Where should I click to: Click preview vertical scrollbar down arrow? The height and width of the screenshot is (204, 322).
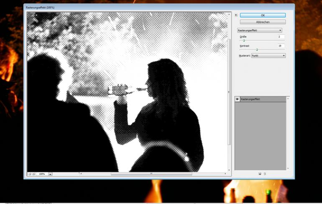[x=229, y=169]
